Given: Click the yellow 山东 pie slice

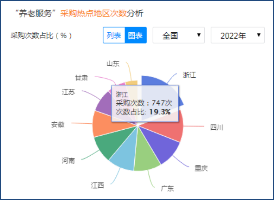Looking at the screenshot, I should [x=134, y=83].
